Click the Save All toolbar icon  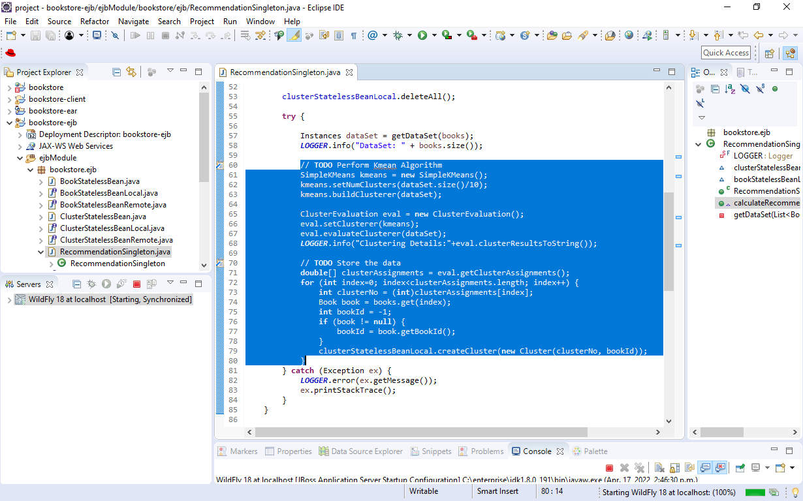50,35
